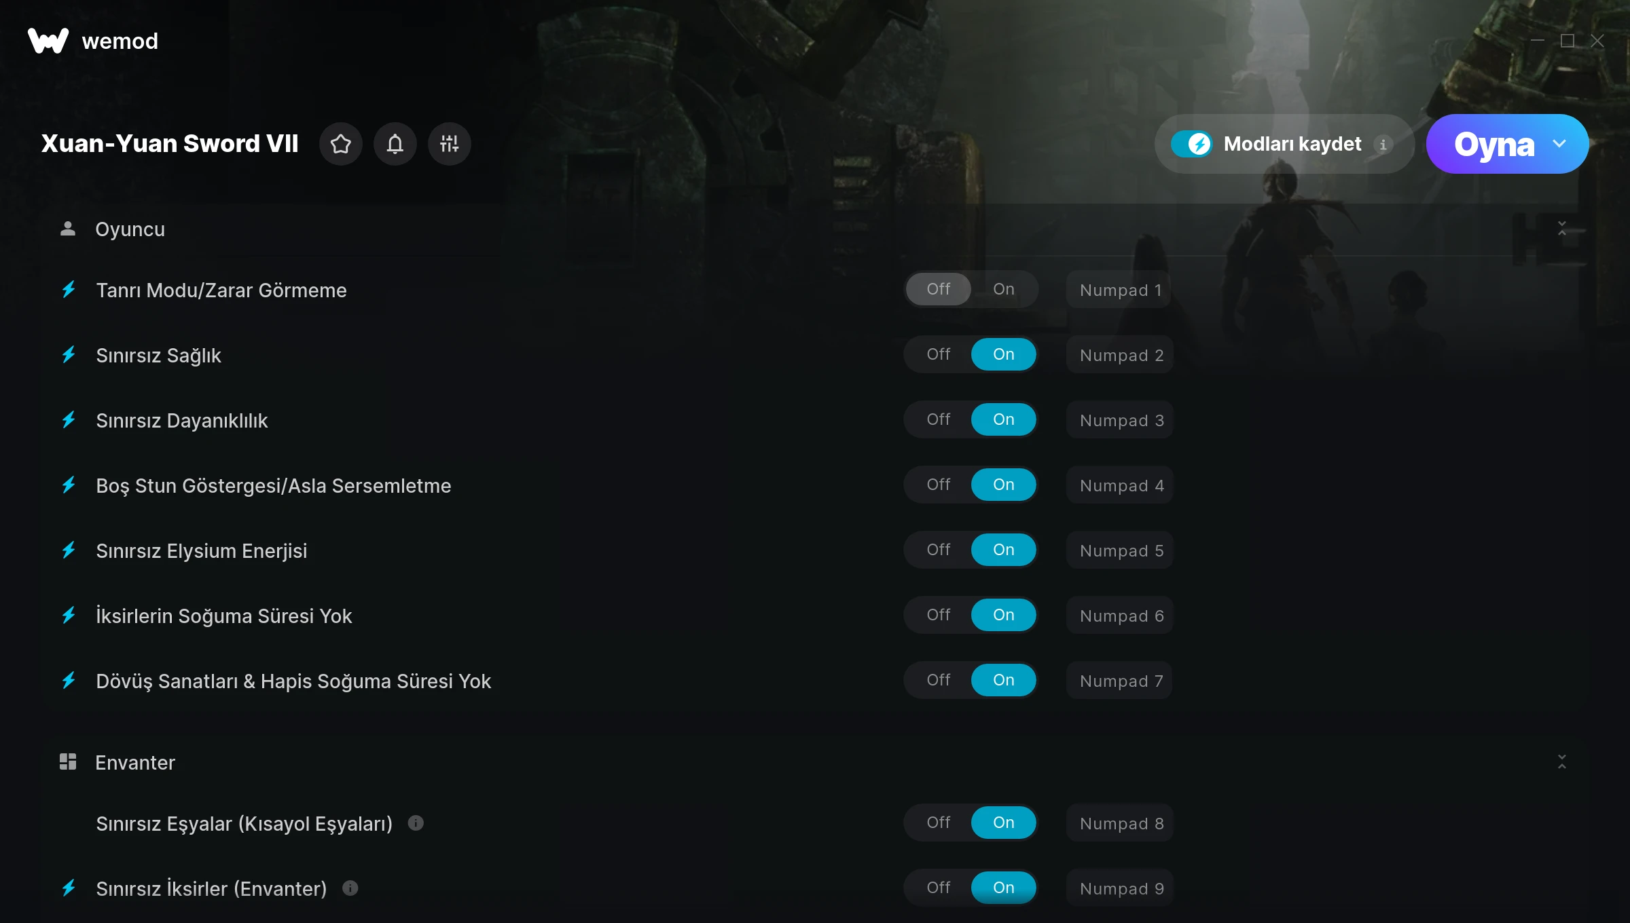Open the mod settings sliders icon
This screenshot has height=923, width=1630.
tap(450, 144)
